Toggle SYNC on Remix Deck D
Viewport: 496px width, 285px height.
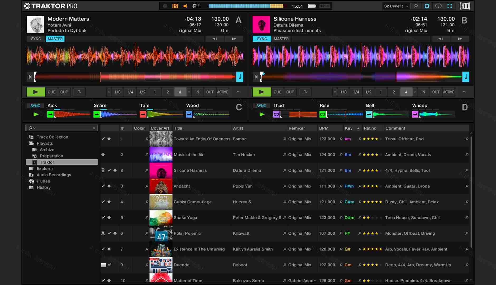tap(261, 106)
